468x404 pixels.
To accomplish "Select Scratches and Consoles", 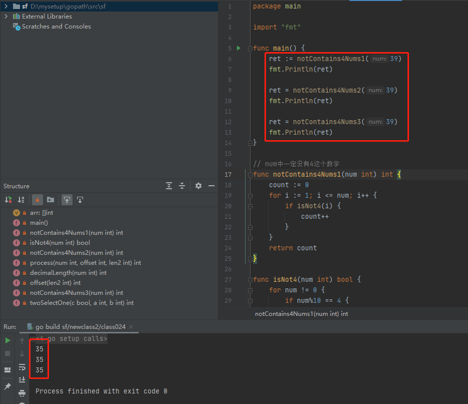I will (56, 27).
